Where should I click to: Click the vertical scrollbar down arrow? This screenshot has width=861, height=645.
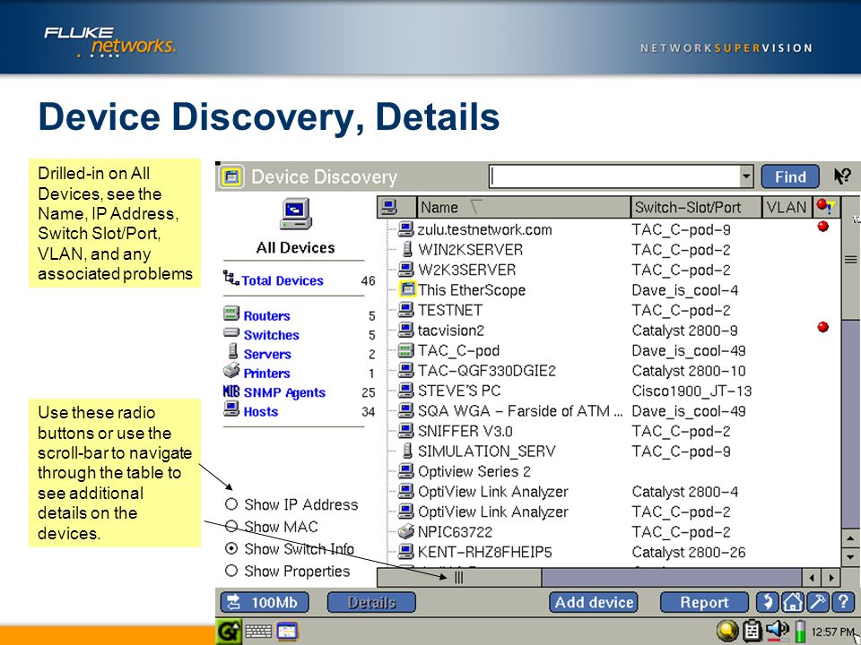point(850,557)
